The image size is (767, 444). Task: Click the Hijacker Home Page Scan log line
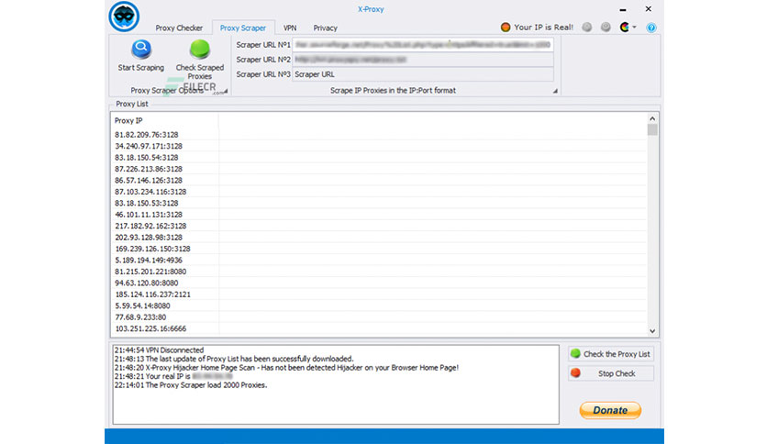coord(286,368)
